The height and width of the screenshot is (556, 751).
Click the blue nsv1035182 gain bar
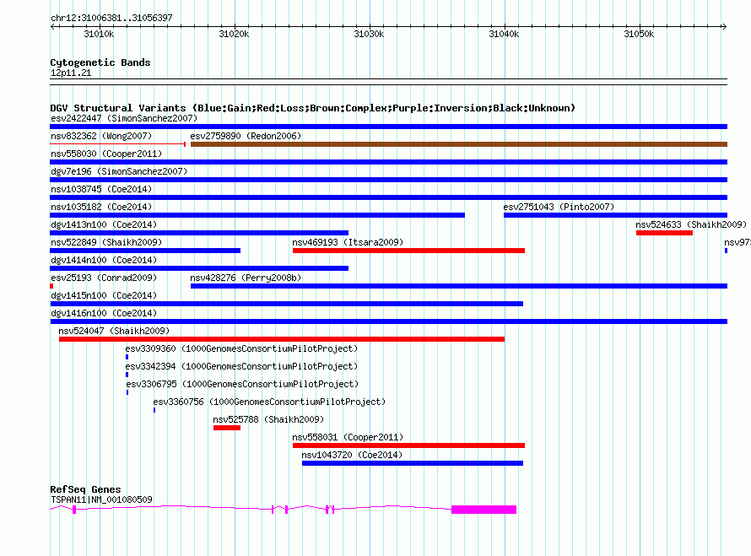click(257, 215)
